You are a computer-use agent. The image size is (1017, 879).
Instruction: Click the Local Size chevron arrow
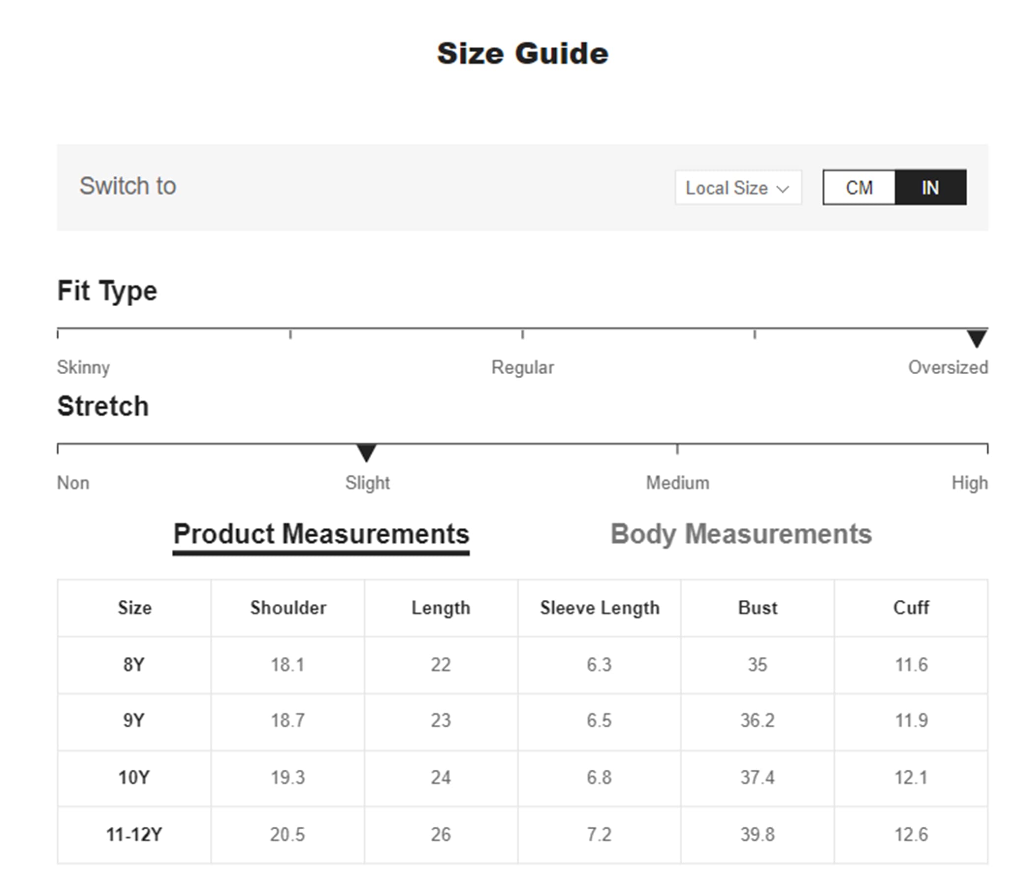click(x=783, y=189)
